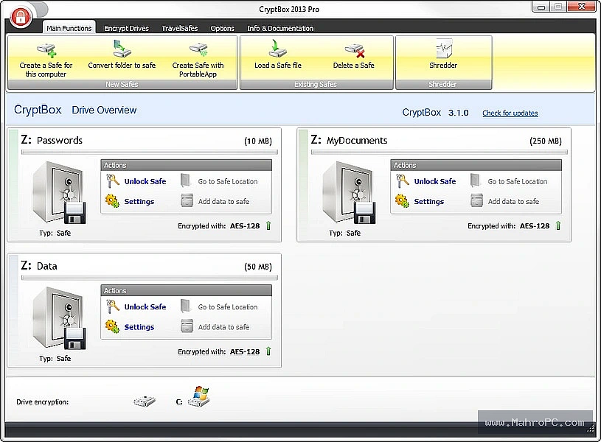601x442 pixels.
Task: Click MyDocuments safe capacity bar
Action: pyautogui.click(x=440, y=152)
